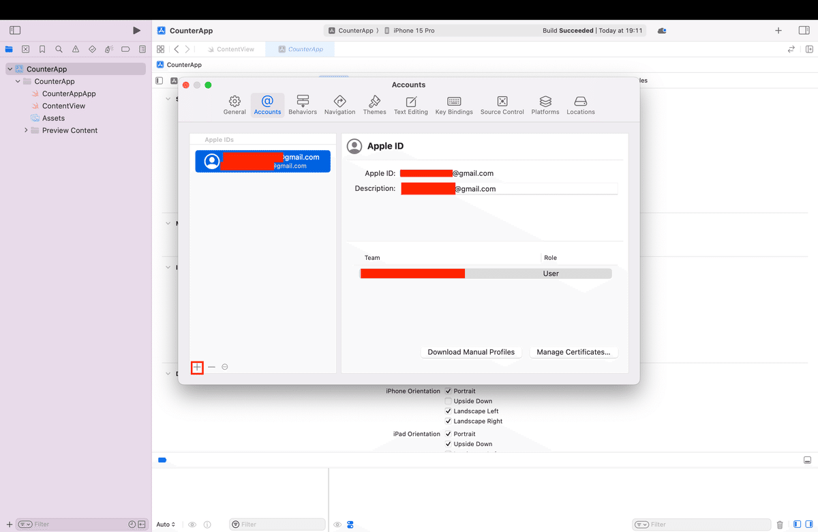Open the Behaviors settings tab

coord(303,105)
